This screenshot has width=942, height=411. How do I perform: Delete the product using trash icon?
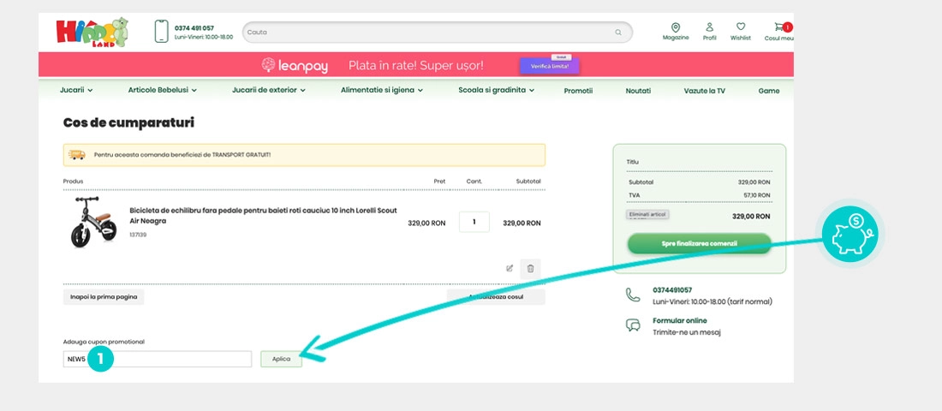530,268
